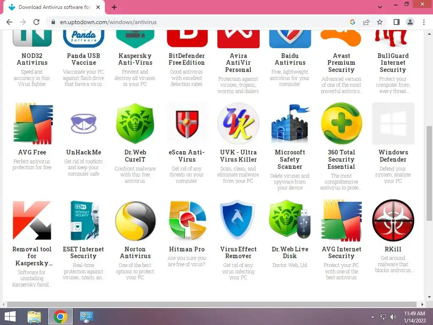Click "Are you sure you are free of virus?"
Screen dimensions: 433x325
tap(186, 261)
